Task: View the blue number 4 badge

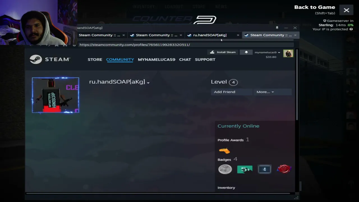Action: [x=264, y=169]
